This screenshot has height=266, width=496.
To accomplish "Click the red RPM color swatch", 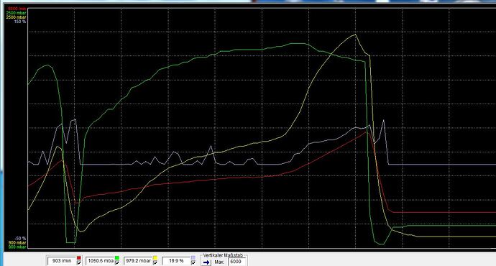I will [79, 258].
